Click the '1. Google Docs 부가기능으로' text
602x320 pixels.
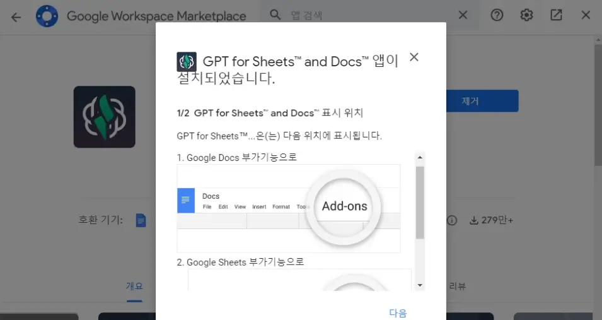pyautogui.click(x=237, y=157)
